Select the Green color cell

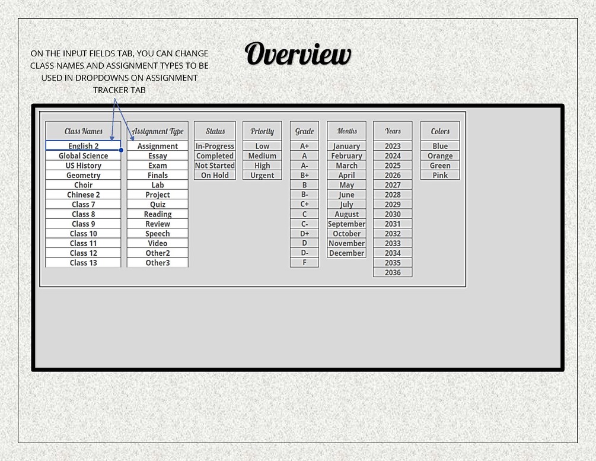(440, 166)
